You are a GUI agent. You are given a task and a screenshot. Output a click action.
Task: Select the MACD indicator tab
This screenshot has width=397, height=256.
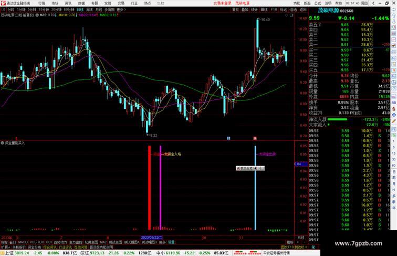[23, 242]
